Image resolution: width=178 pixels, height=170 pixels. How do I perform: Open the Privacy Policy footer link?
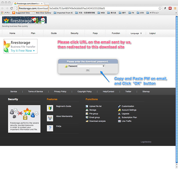coord(60,91)
